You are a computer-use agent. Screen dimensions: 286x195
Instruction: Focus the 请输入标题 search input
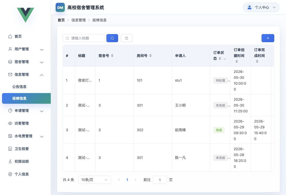(x=84, y=38)
